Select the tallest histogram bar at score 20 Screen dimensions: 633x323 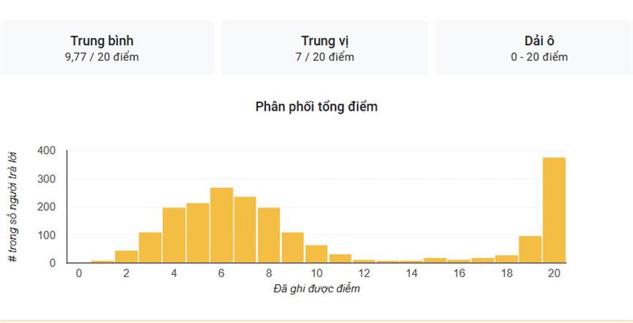tap(555, 210)
